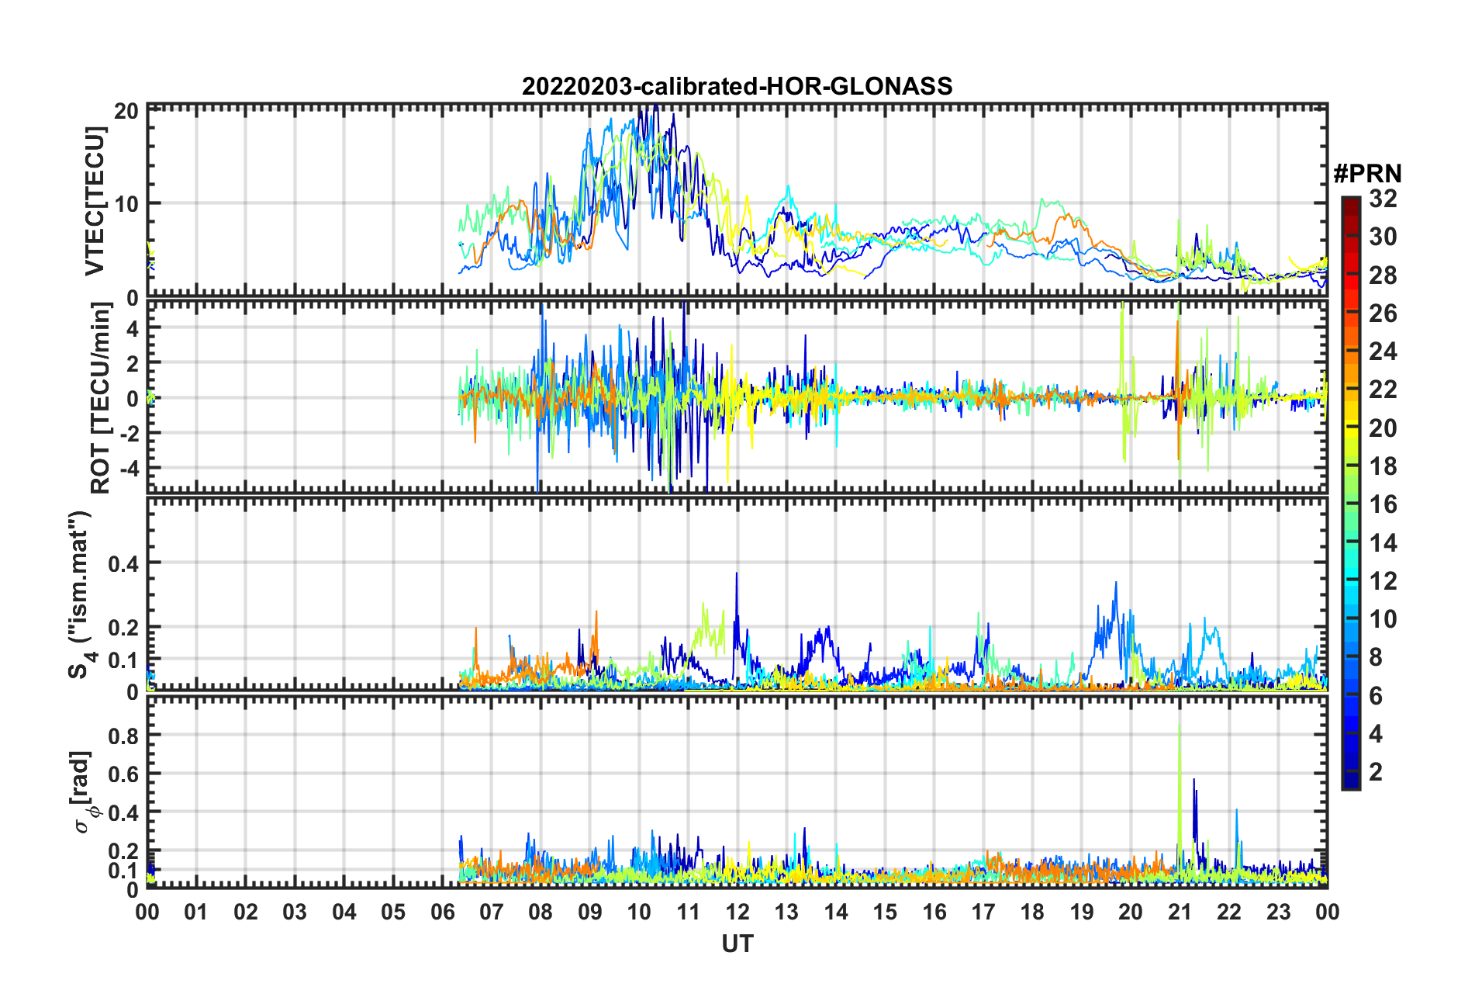Click colorbar tick label 8
1475x987 pixels.
[1376, 657]
